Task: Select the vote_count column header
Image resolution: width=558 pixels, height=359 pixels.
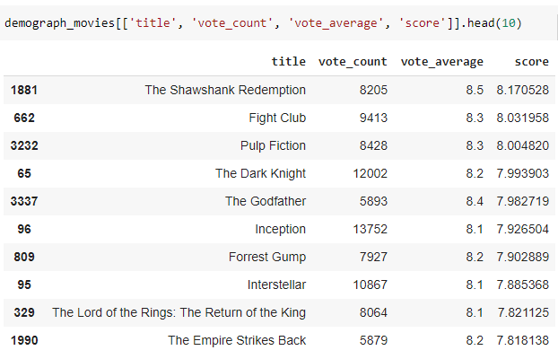Action: pyautogui.click(x=353, y=62)
